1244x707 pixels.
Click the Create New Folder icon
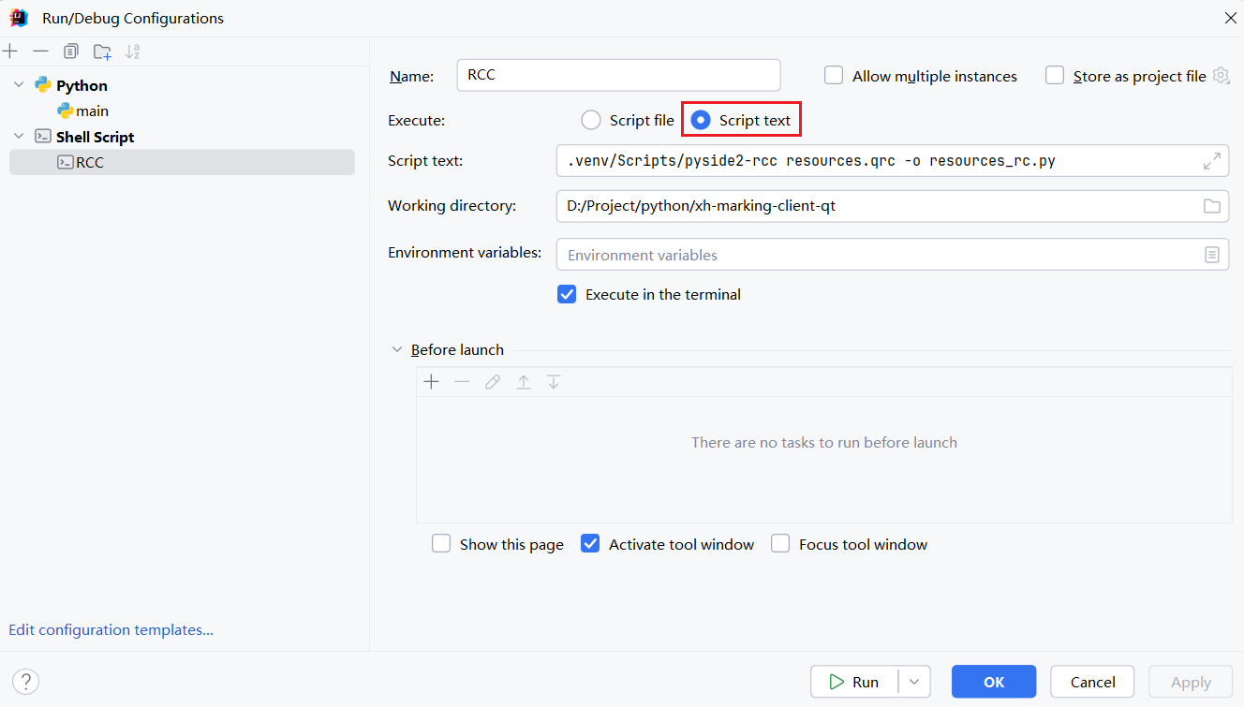coord(102,52)
